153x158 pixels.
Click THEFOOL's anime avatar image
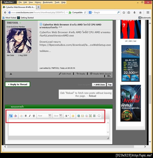point(19,41)
